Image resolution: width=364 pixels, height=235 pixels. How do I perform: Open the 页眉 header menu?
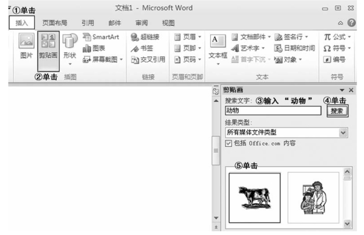click(x=188, y=37)
